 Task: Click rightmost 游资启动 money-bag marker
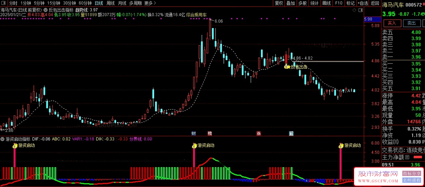pos(341,145)
